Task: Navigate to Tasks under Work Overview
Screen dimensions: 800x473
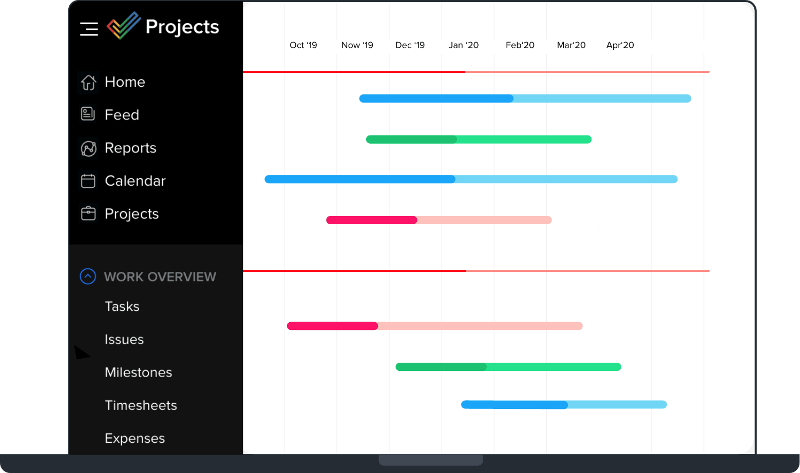Action: pyautogui.click(x=122, y=306)
